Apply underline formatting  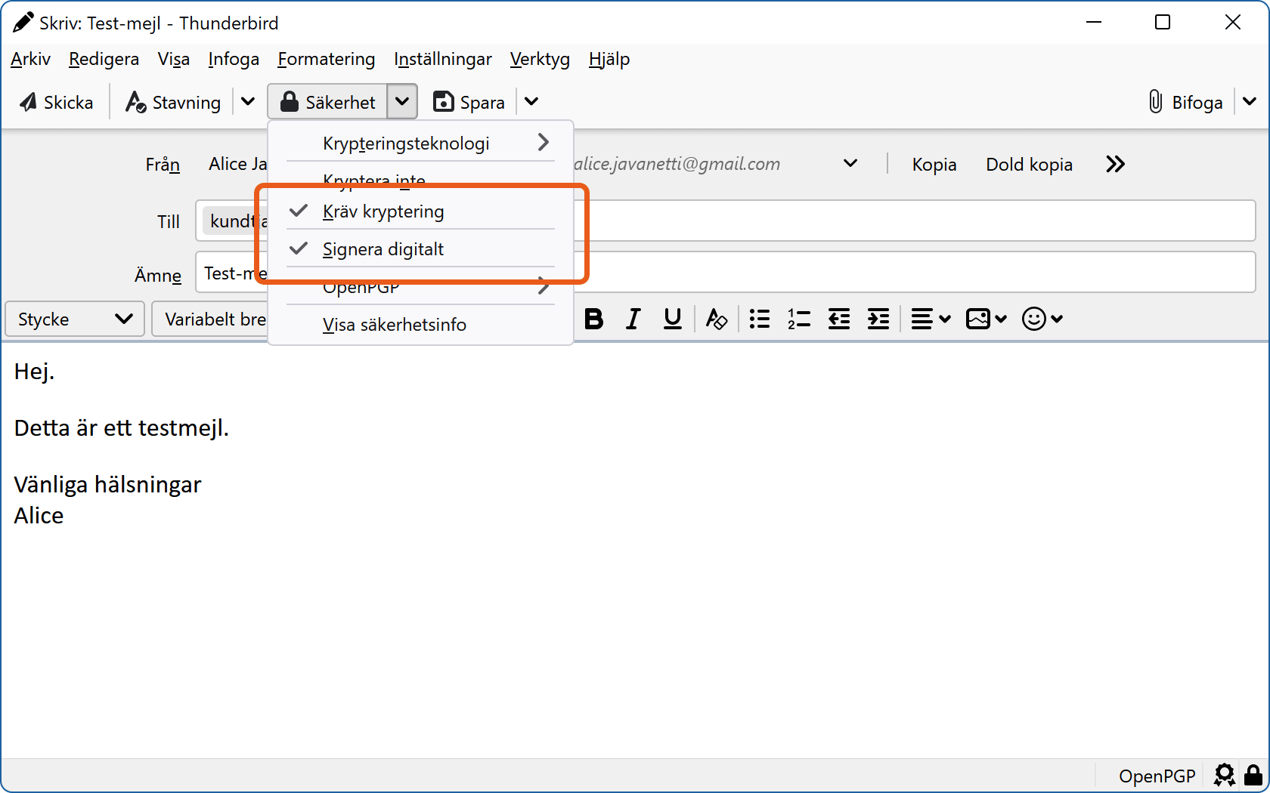coord(673,319)
